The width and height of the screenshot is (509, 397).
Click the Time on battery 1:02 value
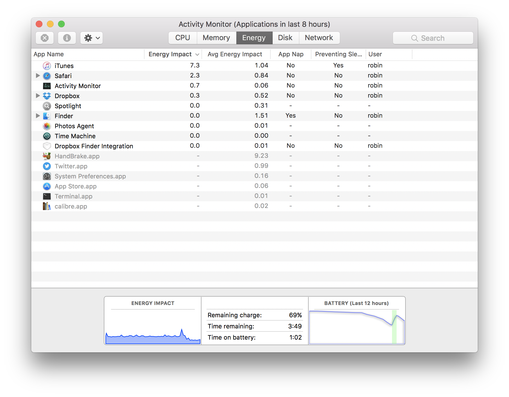click(x=296, y=337)
